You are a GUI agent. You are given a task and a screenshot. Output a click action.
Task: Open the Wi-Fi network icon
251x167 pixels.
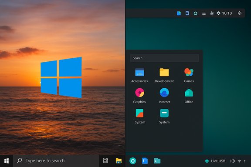coord(240,161)
